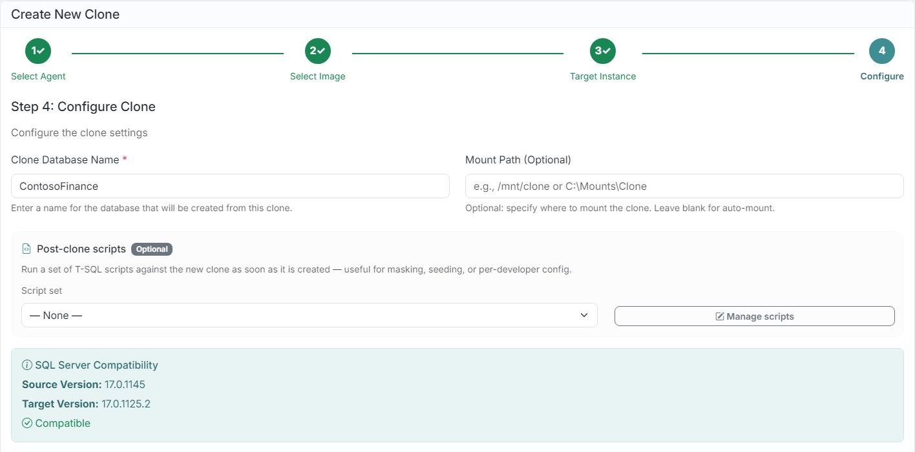The height and width of the screenshot is (452, 915).
Task: Click the SQL Server Compatibility heading
Action: (96, 365)
